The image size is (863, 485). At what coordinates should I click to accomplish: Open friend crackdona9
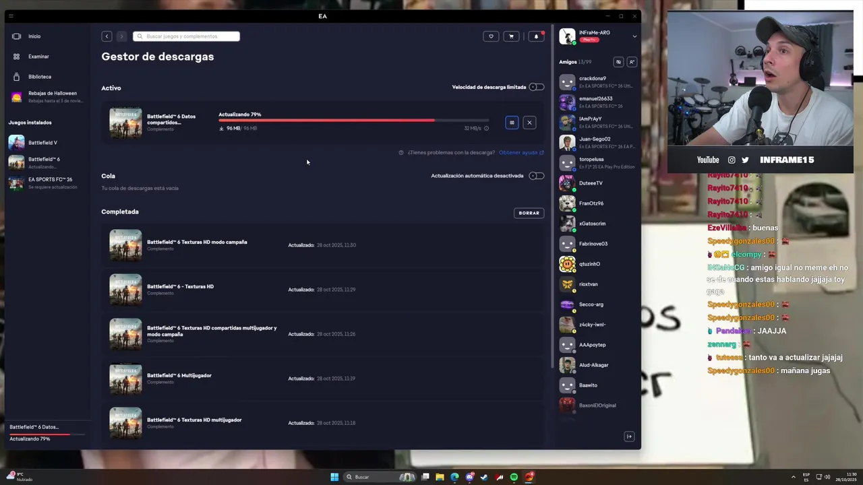click(x=597, y=82)
